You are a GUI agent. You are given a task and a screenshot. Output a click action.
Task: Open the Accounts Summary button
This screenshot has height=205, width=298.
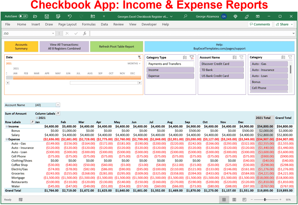[21, 46]
